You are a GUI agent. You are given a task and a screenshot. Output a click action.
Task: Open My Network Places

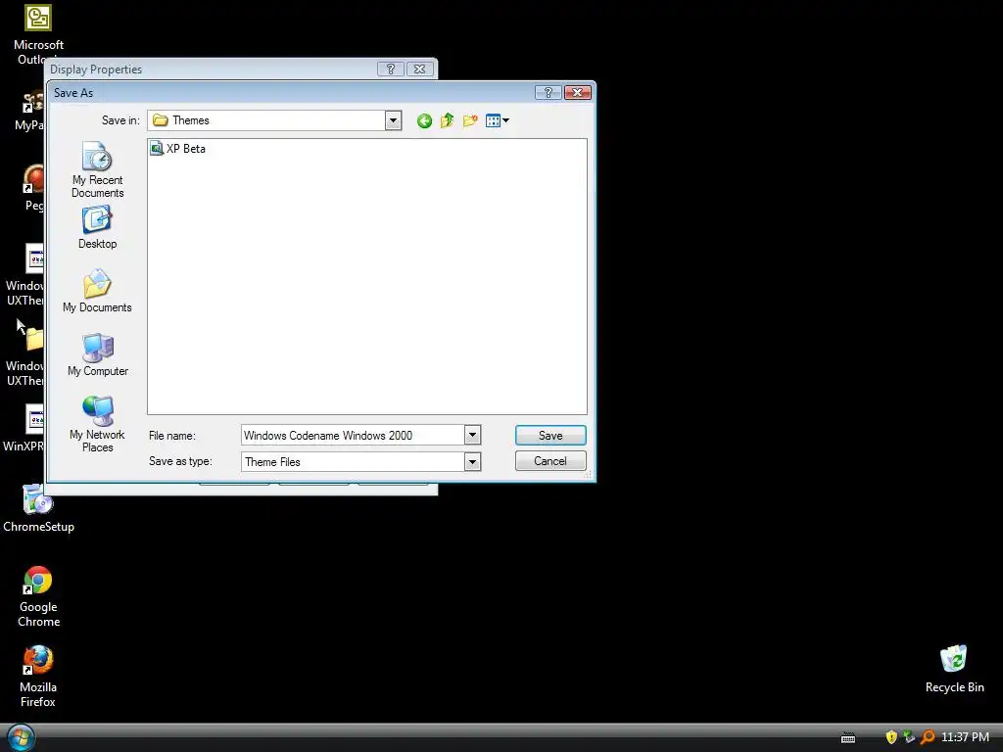[x=97, y=424]
